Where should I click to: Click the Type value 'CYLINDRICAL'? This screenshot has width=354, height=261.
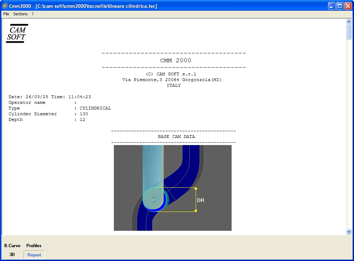click(x=95, y=108)
